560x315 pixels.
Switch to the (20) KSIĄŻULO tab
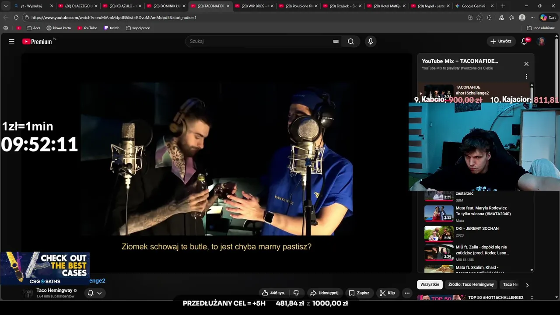click(122, 6)
